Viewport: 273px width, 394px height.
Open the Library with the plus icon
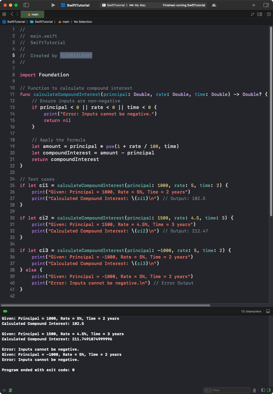(253, 5)
